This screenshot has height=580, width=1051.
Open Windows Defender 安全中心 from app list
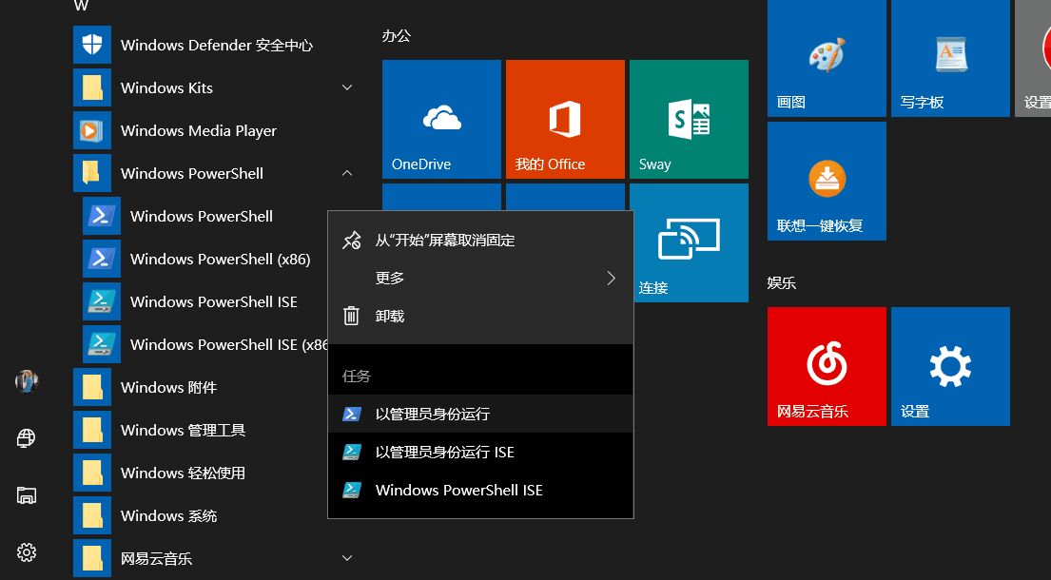(x=217, y=45)
